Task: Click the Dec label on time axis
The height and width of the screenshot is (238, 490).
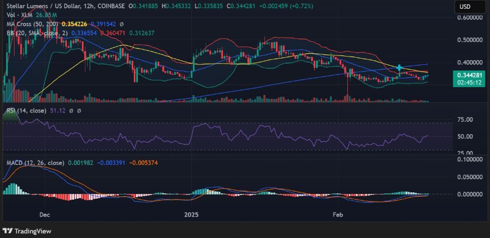Action: click(45, 215)
